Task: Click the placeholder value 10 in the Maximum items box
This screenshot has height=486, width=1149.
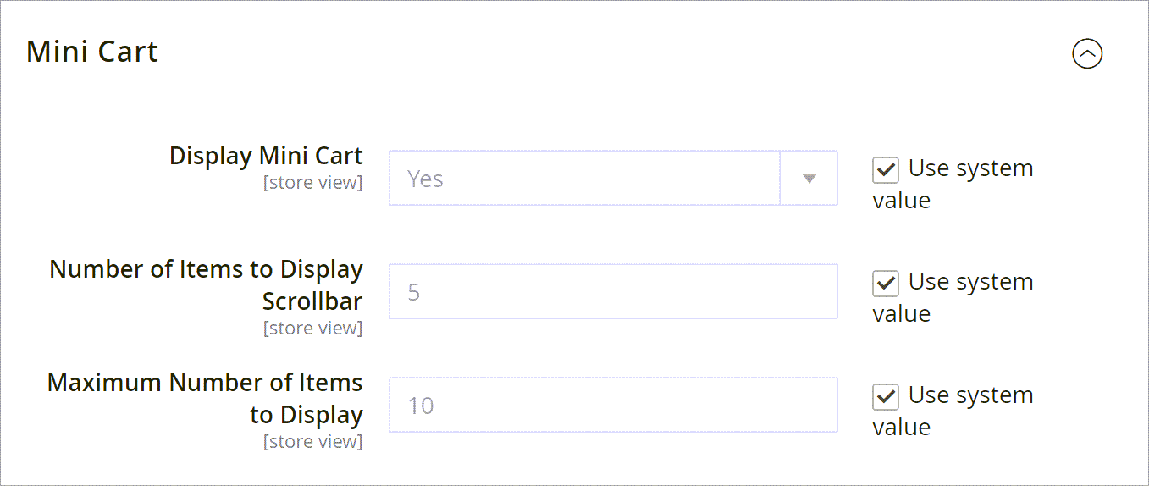Action: click(x=421, y=406)
